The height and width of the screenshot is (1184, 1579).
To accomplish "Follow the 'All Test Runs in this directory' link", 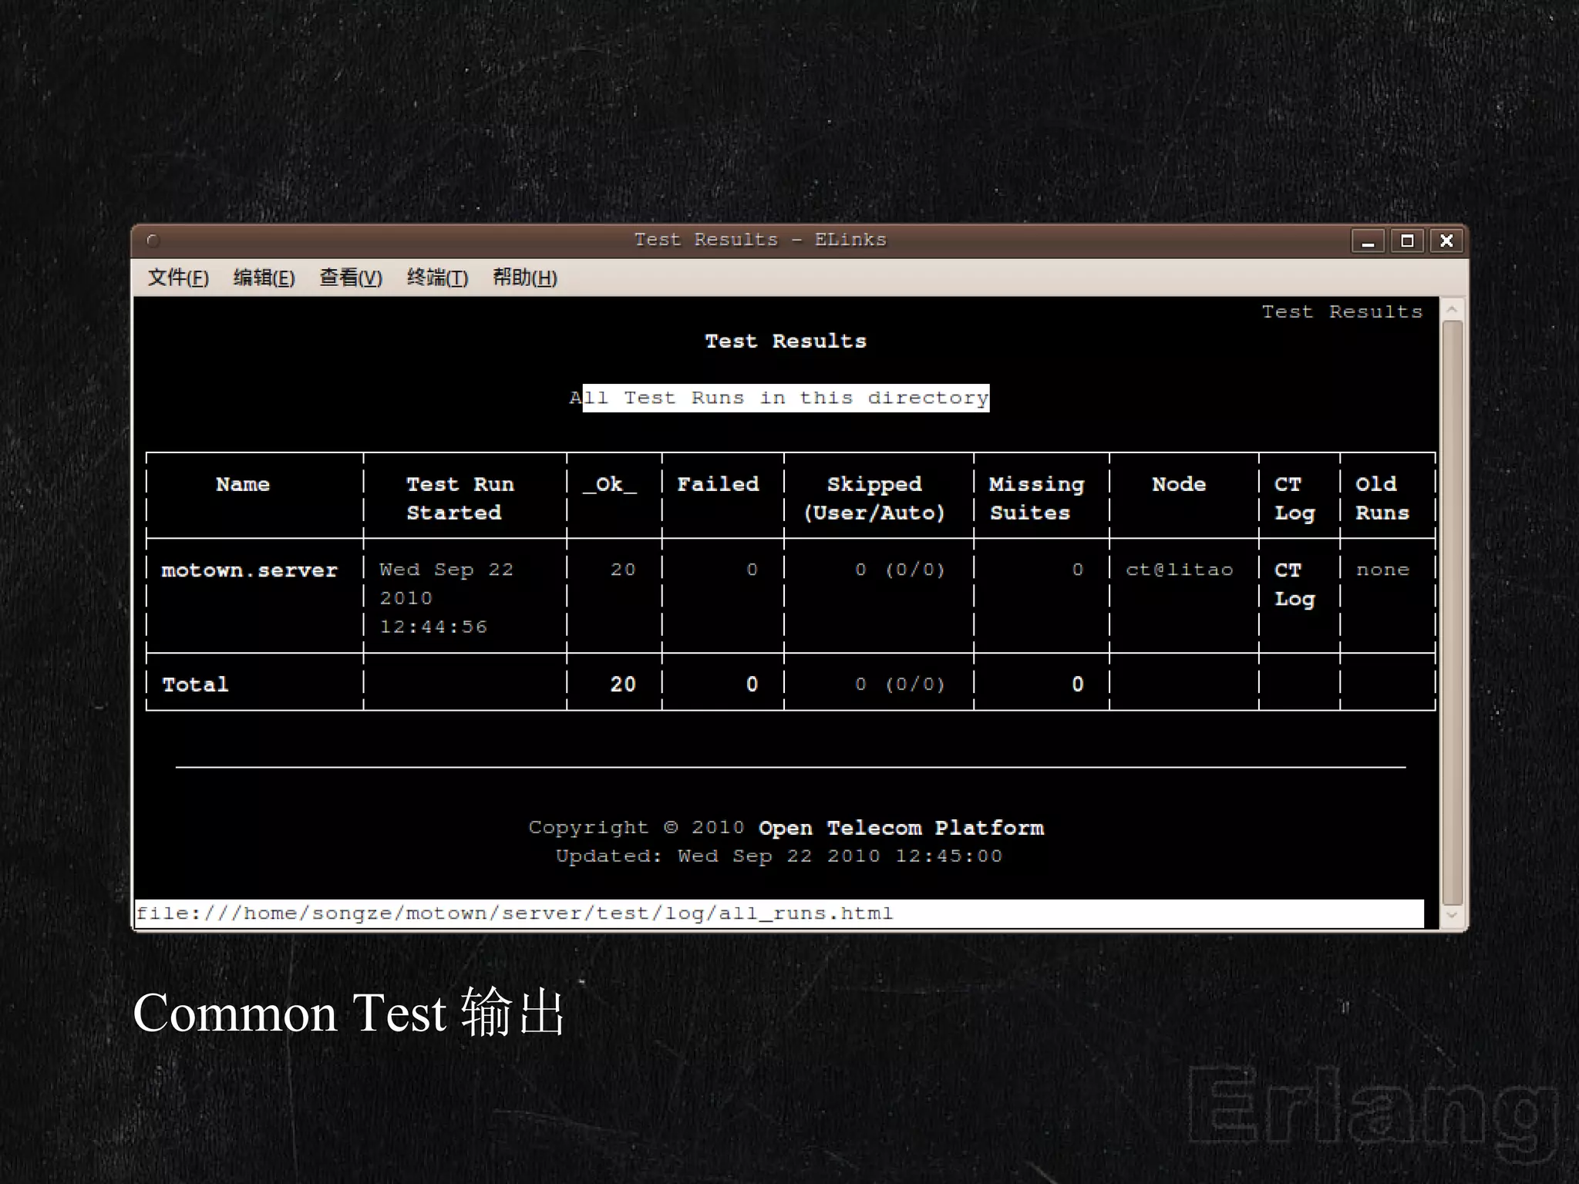I will 779,398.
